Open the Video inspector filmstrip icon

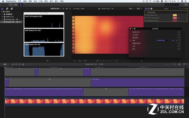149,9
